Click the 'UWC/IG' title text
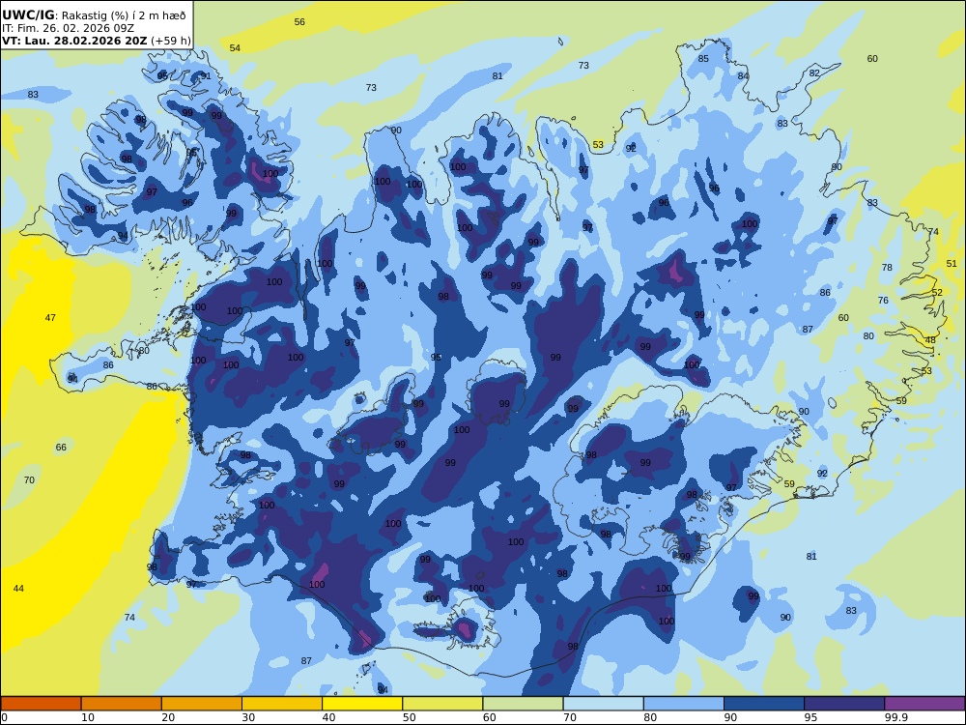The width and height of the screenshot is (966, 725). tap(28, 15)
